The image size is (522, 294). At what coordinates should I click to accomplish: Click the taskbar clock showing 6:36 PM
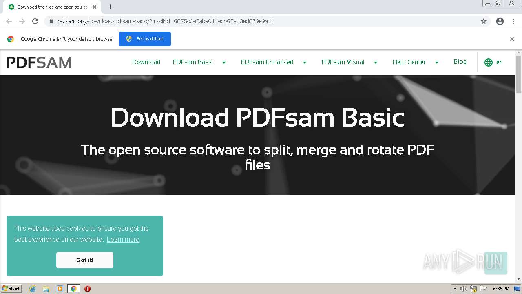click(501, 289)
